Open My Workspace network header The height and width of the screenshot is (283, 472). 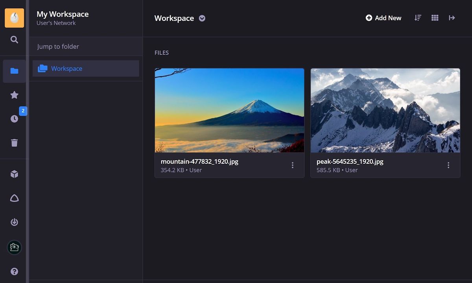[x=62, y=17]
